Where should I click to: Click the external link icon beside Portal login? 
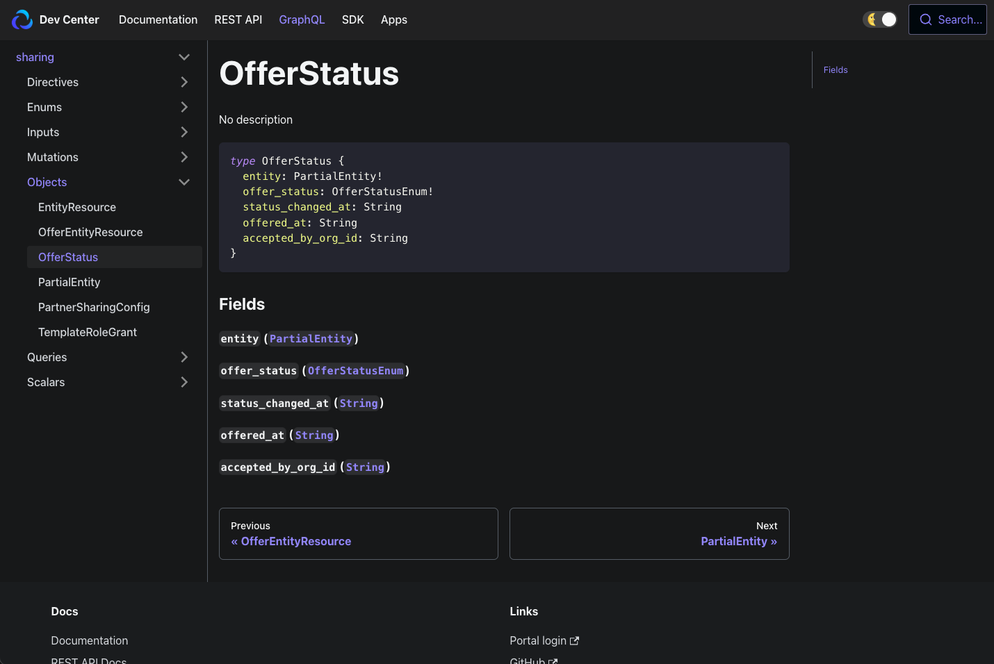(574, 641)
